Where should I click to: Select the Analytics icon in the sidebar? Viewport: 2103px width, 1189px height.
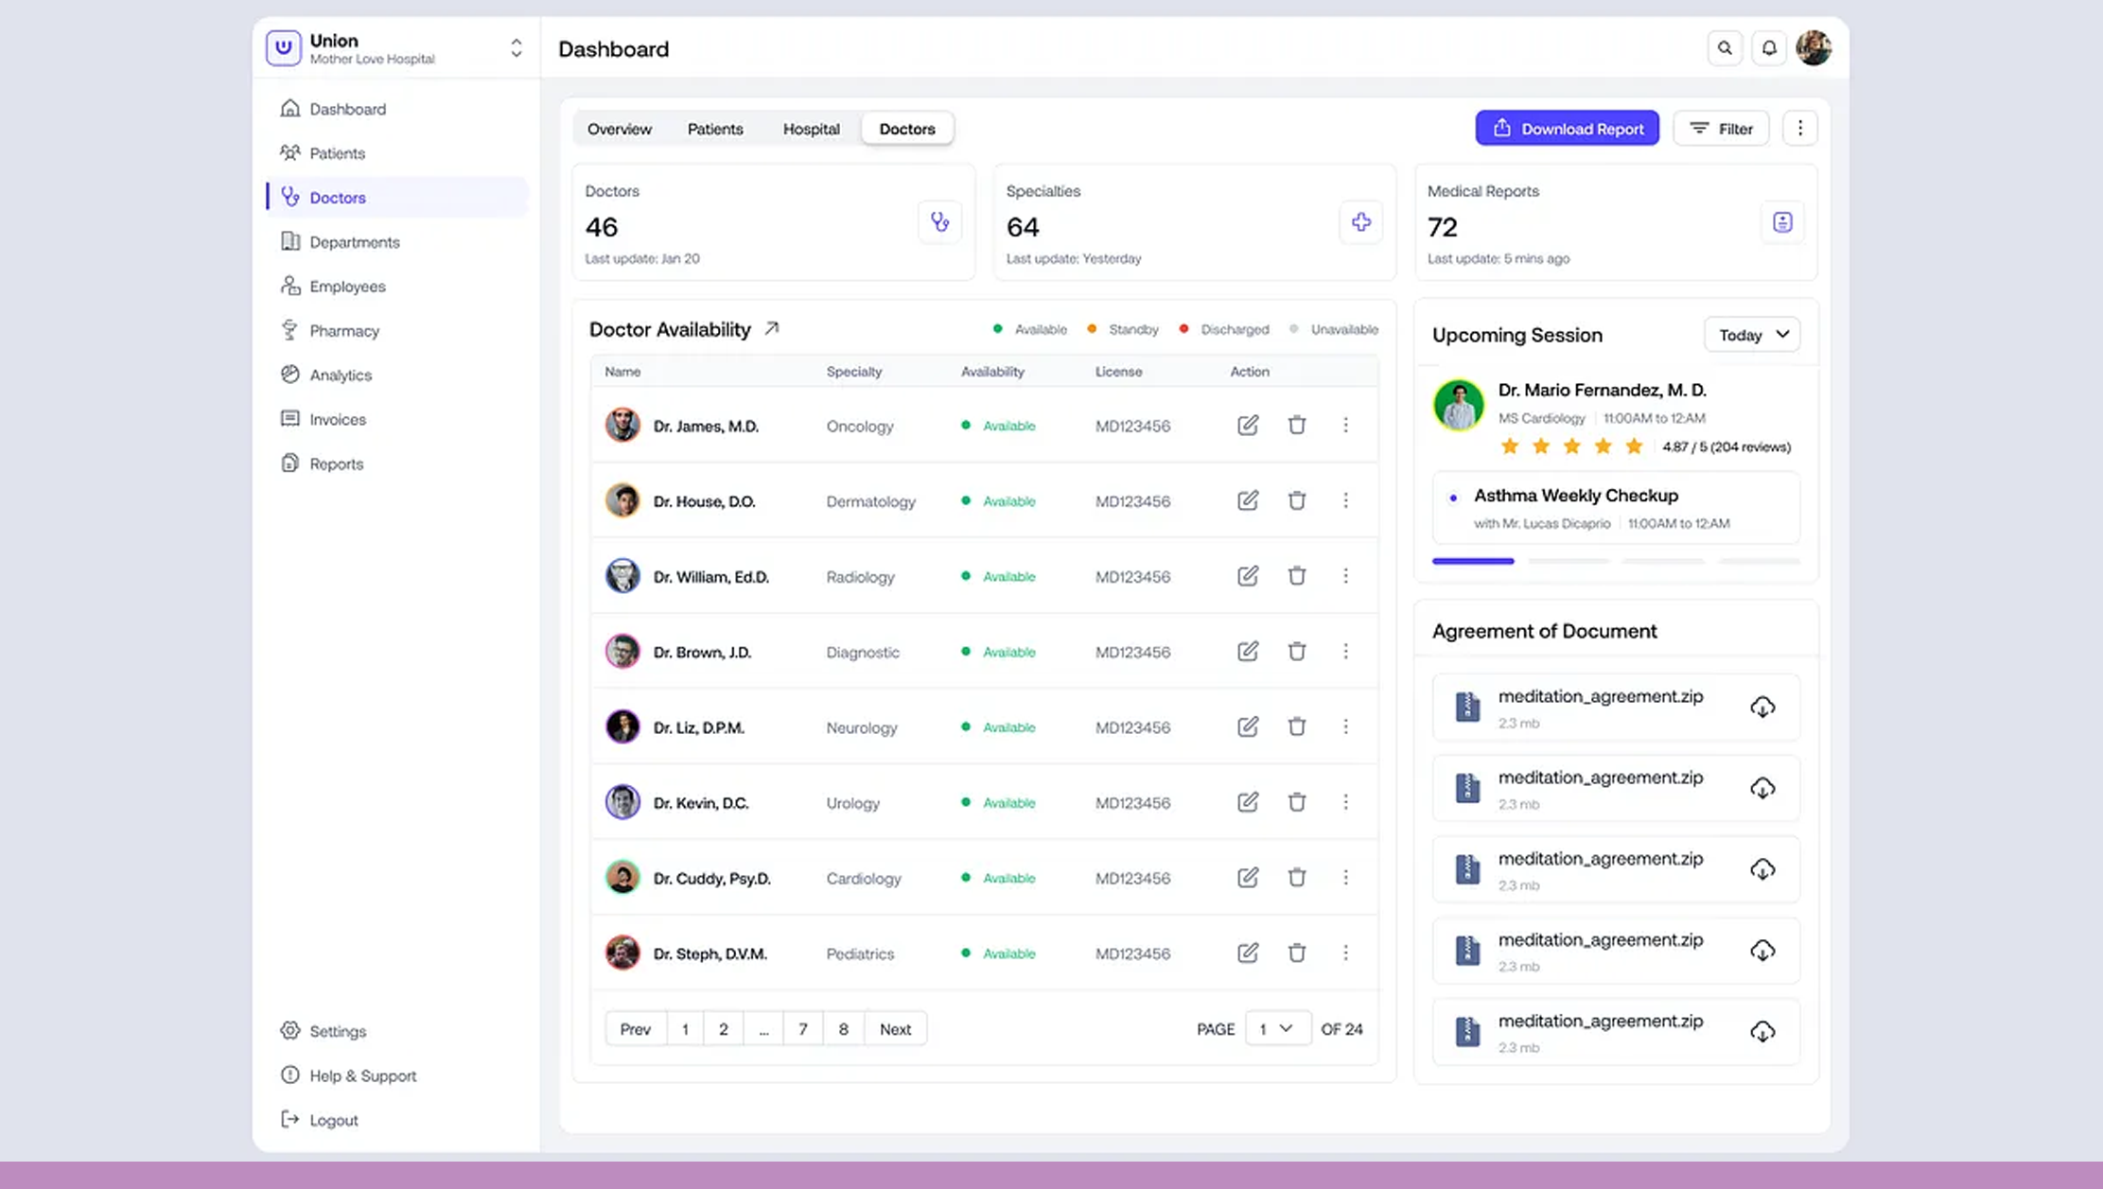(x=289, y=375)
